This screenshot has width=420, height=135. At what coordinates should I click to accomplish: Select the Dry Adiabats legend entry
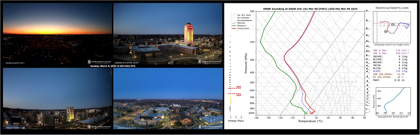point(241,18)
